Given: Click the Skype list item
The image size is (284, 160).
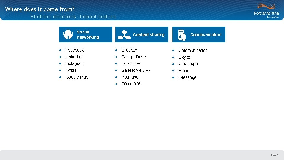Looking at the screenshot, I should pos(184,57).
